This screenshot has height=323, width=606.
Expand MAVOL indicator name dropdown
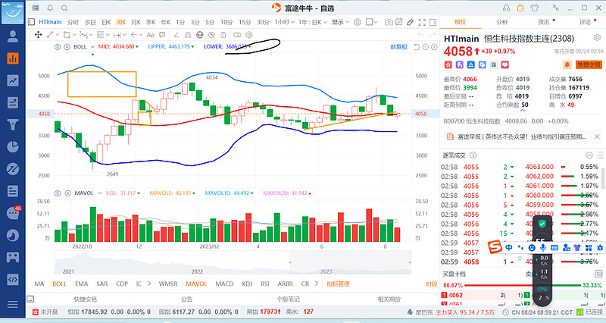(100, 193)
